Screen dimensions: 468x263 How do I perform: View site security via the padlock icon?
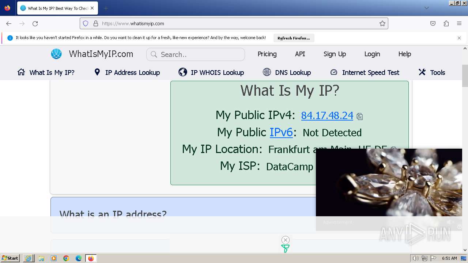[96, 23]
